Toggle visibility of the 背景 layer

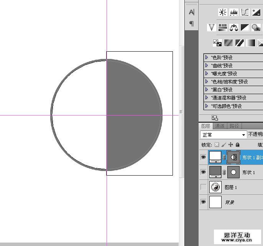[x=203, y=202]
